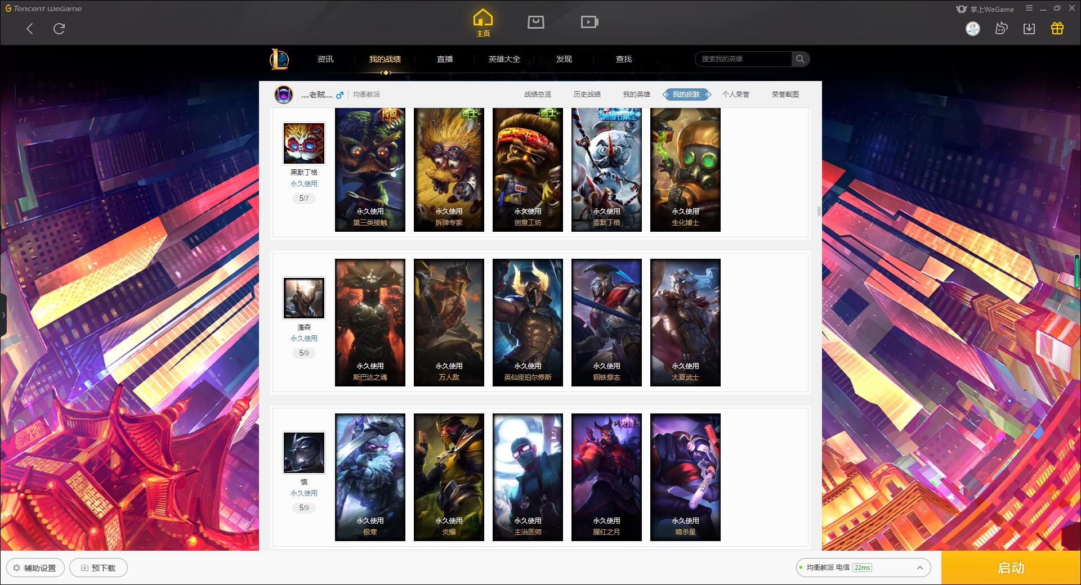The width and height of the screenshot is (1081, 585).
Task: Open the friends chat icon
Action: click(1001, 29)
